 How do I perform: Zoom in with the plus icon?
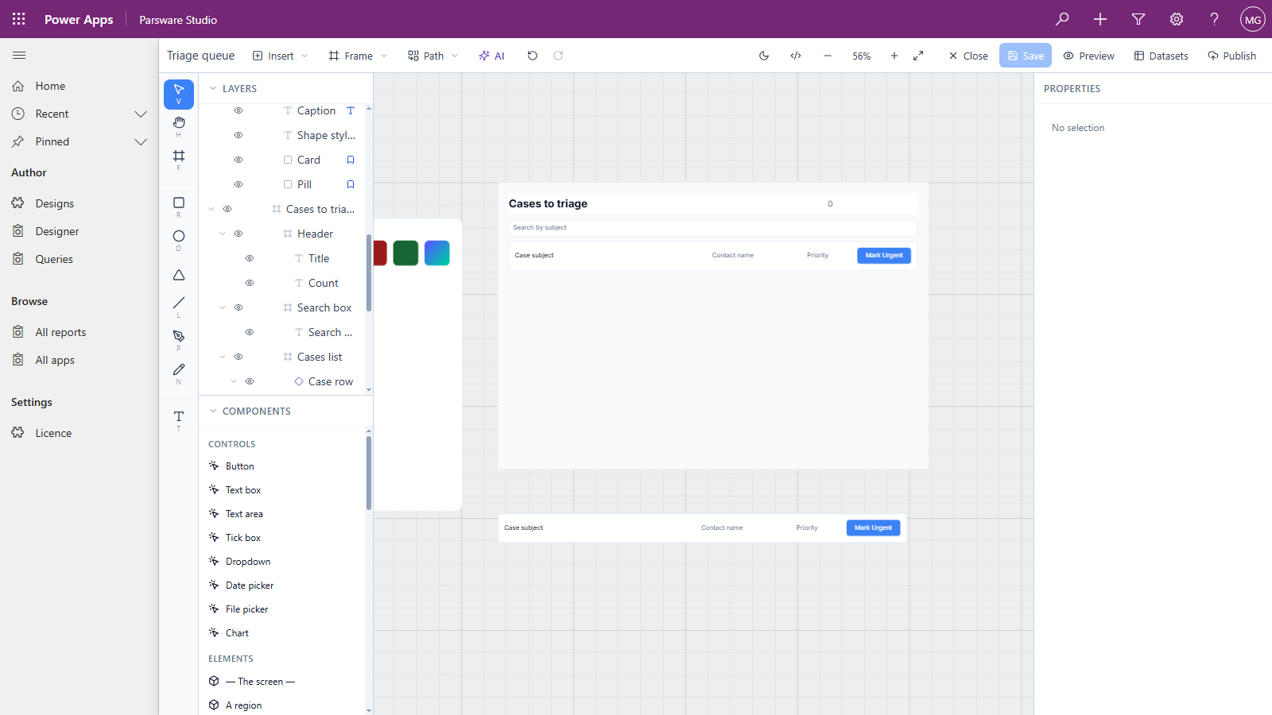pos(894,56)
